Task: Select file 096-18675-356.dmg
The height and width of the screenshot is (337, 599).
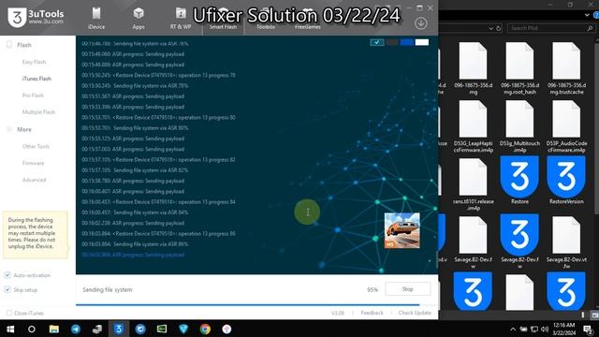Action: (x=473, y=68)
